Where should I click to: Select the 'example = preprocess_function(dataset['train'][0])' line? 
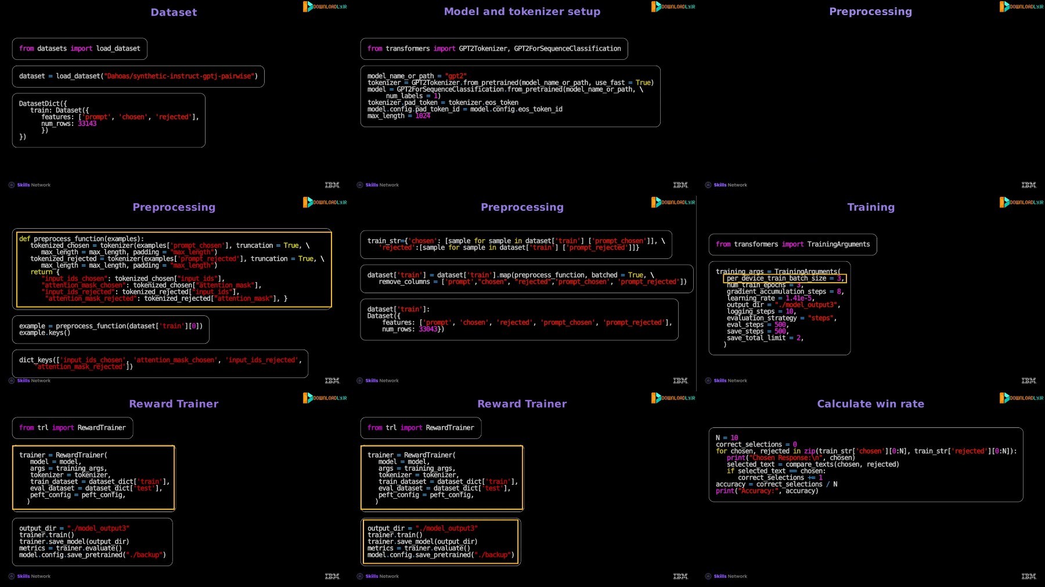tap(111, 326)
